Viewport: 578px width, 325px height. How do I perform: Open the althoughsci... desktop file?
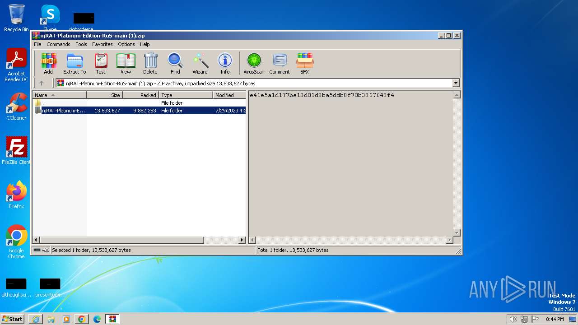(16, 288)
